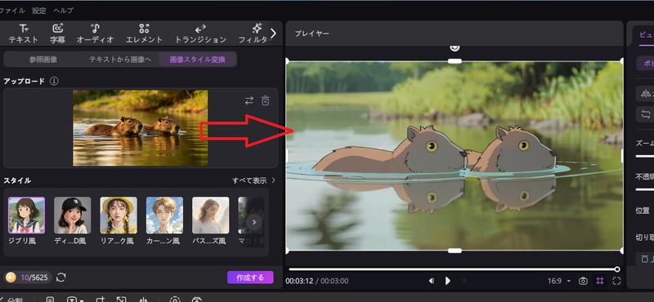The image size is (654, 302).
Task: Click the player progress bar
Action: pyautogui.click(x=453, y=269)
